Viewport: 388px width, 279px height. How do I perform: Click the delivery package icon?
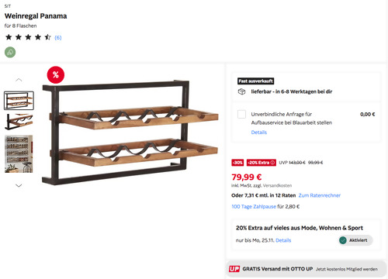tap(241, 91)
